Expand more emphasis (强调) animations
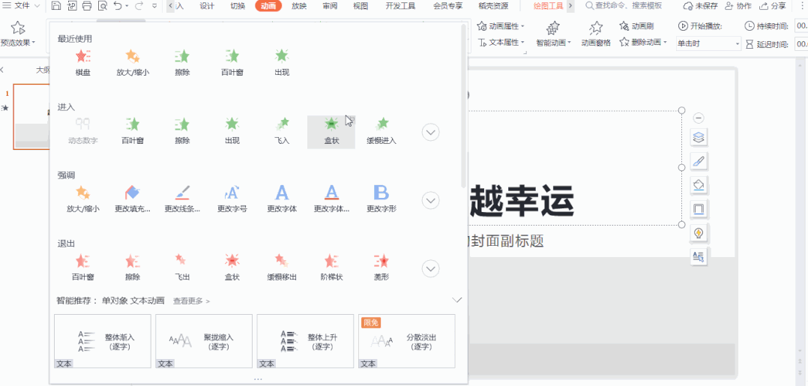808x386 pixels. pyautogui.click(x=431, y=201)
